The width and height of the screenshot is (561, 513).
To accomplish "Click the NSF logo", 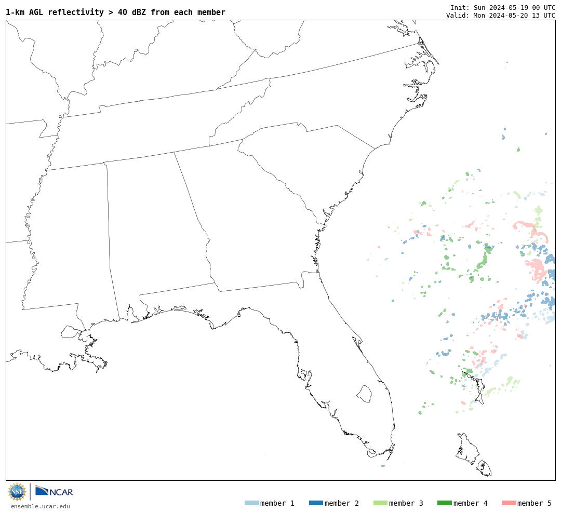I will (17, 492).
